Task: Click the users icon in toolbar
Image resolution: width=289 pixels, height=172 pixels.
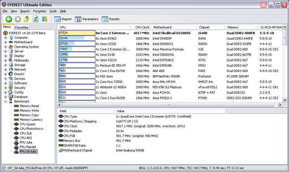Action: tap(44, 19)
